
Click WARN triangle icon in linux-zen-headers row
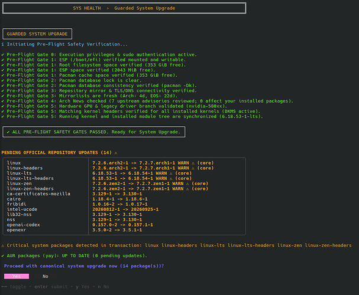[187, 189]
